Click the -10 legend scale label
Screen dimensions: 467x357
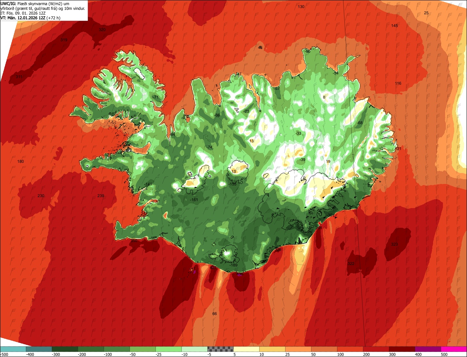[185, 354]
